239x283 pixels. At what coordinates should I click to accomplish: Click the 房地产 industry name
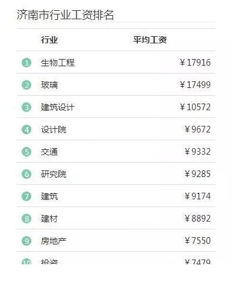pos(54,241)
